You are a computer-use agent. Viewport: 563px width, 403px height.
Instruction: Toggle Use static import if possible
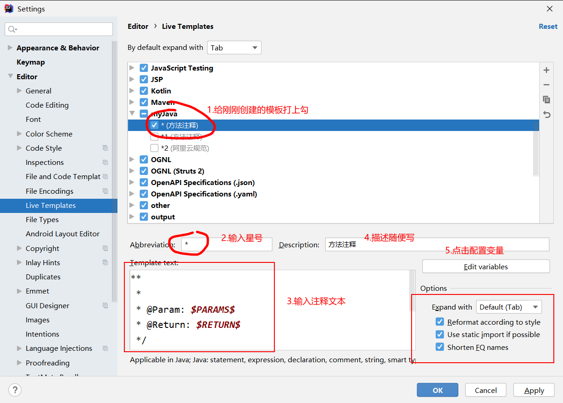(440, 334)
